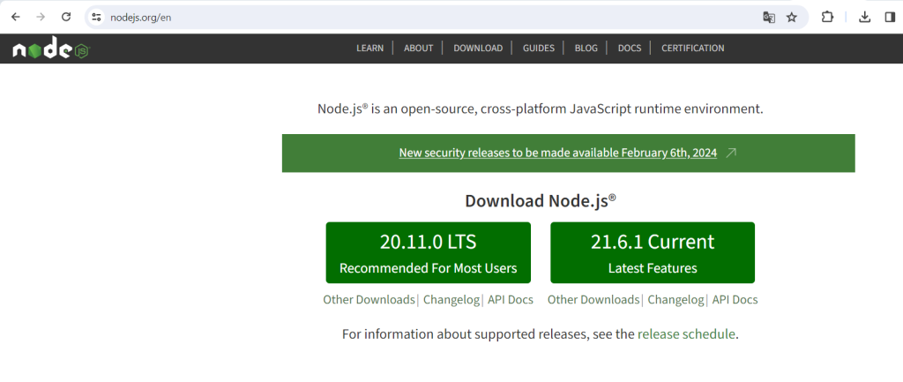Click the open-source cross-platform description text
The width and height of the screenshot is (903, 382).
point(541,109)
